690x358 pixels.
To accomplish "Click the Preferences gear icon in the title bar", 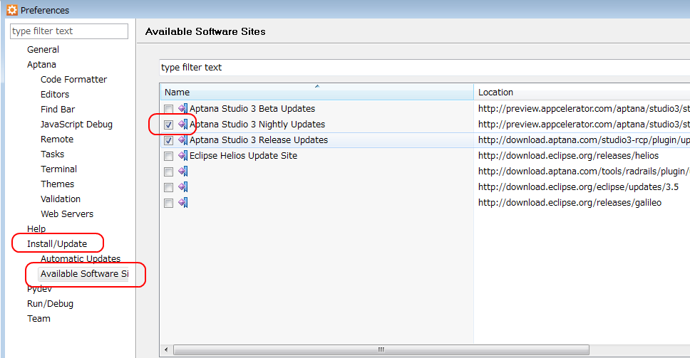I will coord(12,10).
